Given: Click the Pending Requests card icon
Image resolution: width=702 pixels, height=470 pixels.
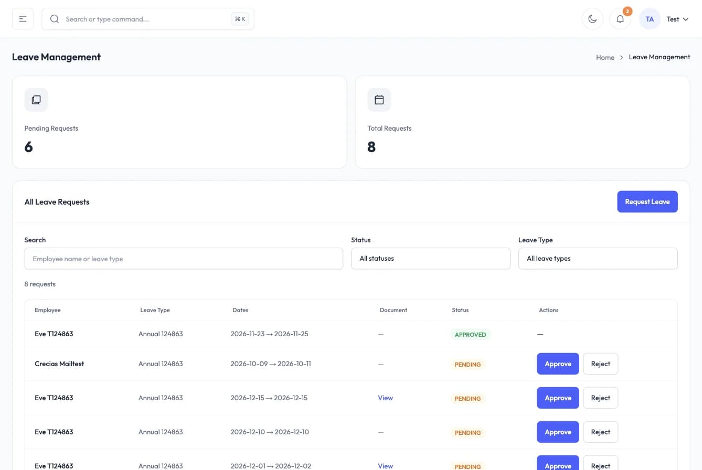Looking at the screenshot, I should click(x=36, y=100).
